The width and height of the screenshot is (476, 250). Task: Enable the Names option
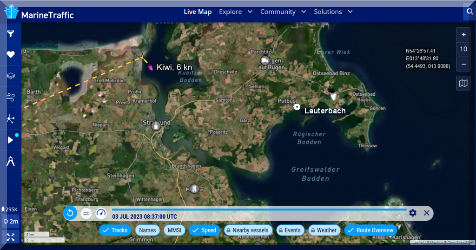[x=147, y=230]
